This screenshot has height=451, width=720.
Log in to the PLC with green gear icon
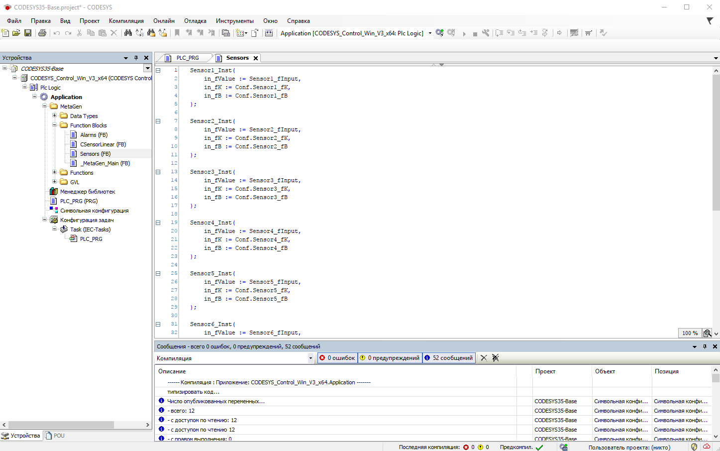[x=439, y=33]
